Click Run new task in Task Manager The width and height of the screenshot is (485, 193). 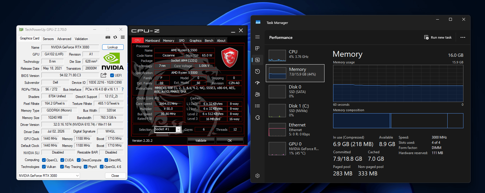pyautogui.click(x=438, y=37)
